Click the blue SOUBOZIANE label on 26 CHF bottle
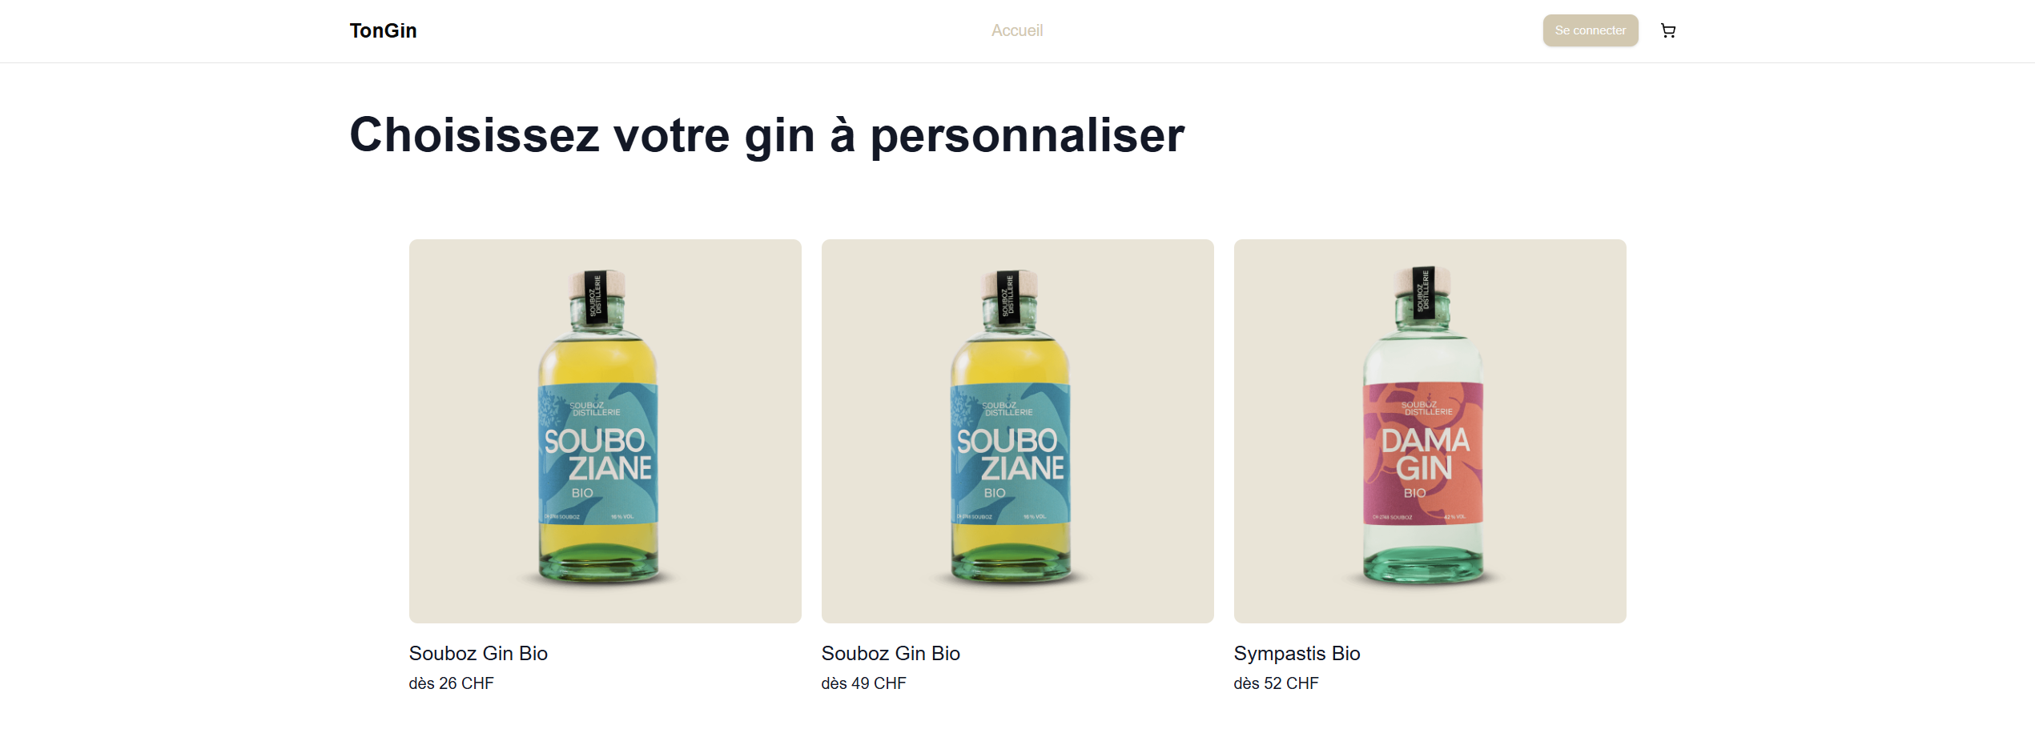This screenshot has height=737, width=2035. tap(597, 454)
